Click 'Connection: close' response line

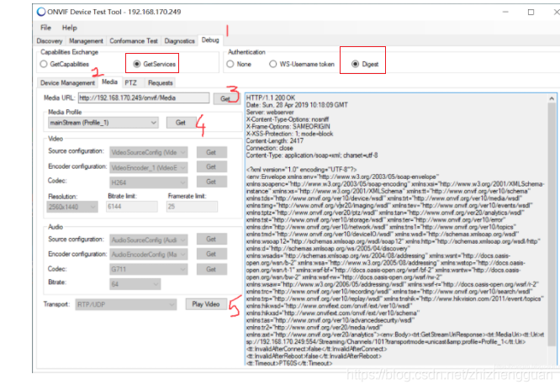coord(270,148)
